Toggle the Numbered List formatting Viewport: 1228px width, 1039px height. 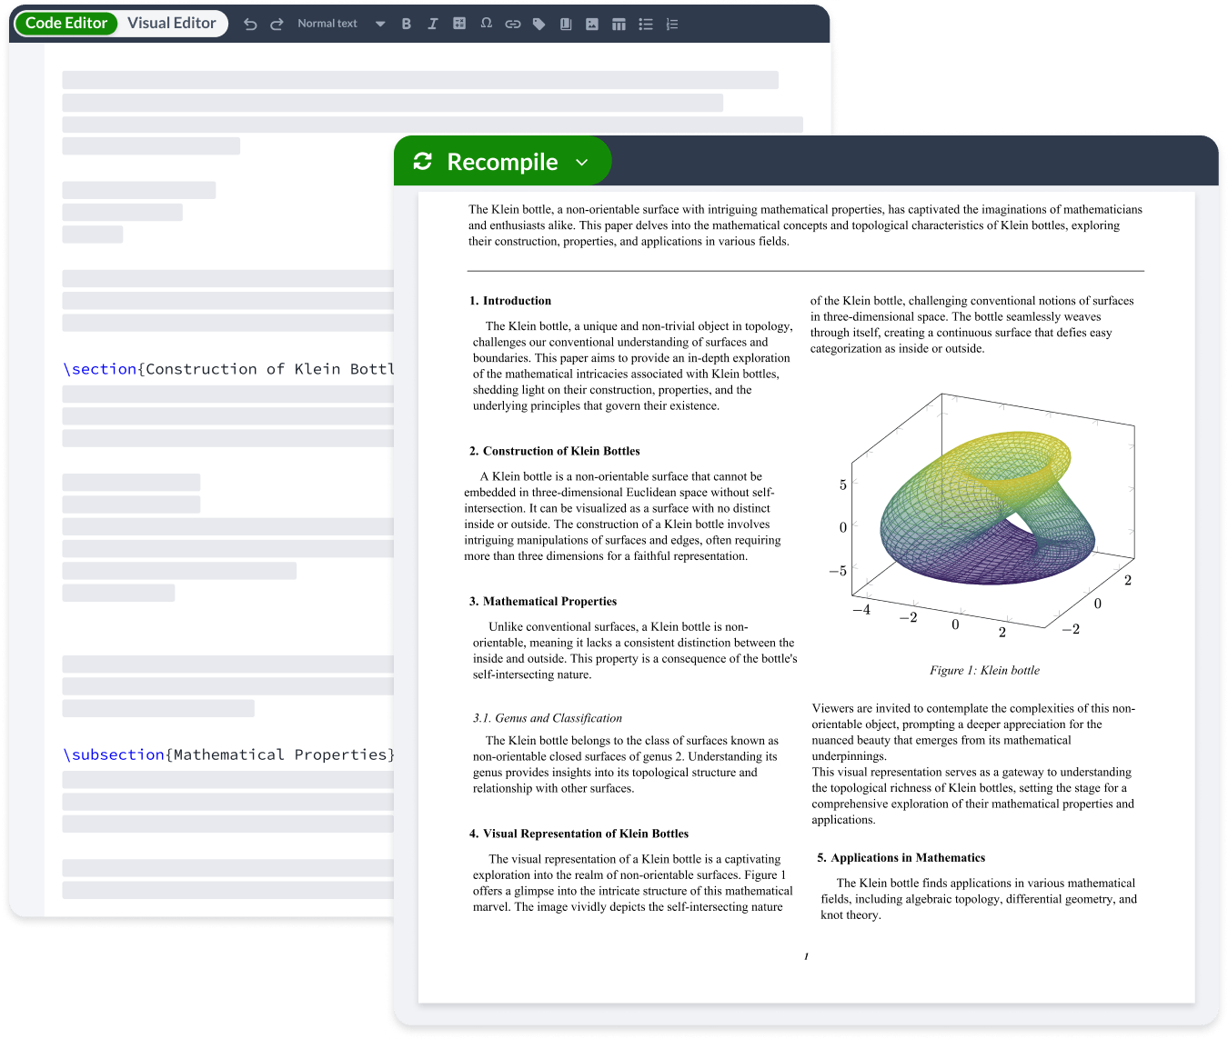(x=671, y=24)
